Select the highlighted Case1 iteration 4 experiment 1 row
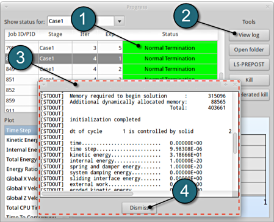Image resolution: width=274 pixels, height=222 pixels. pyautogui.click(x=111, y=59)
